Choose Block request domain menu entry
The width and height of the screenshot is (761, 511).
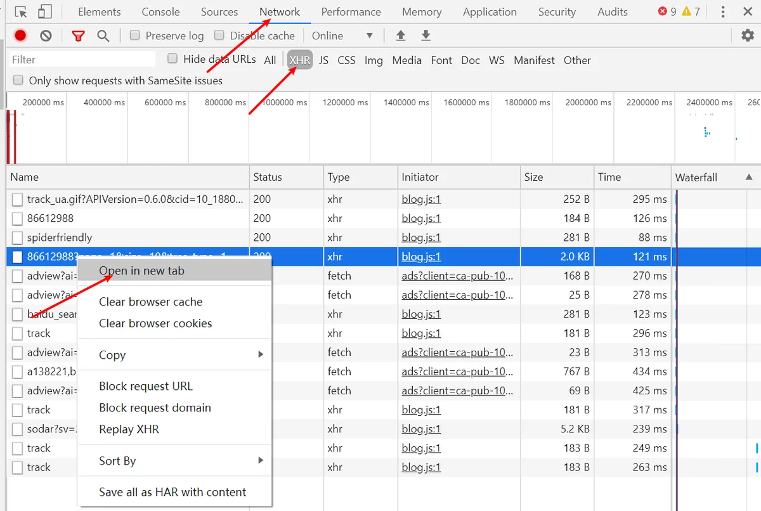(x=174, y=408)
